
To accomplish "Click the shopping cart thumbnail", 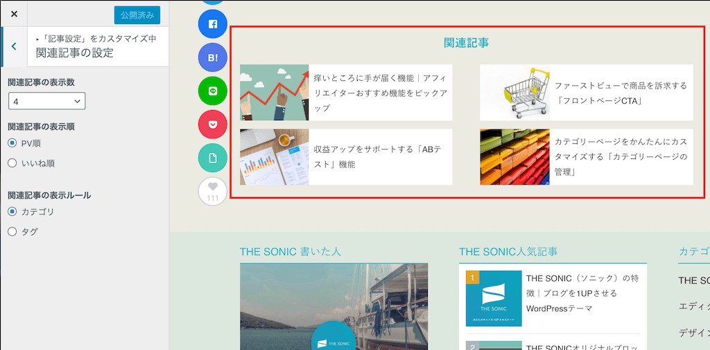I will click(x=515, y=93).
